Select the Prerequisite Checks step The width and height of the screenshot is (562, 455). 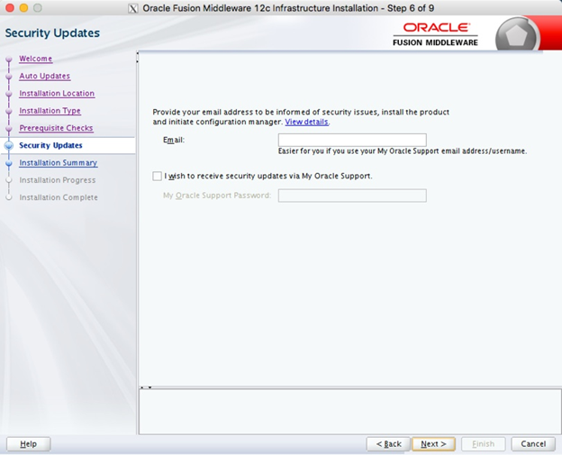[x=56, y=128]
